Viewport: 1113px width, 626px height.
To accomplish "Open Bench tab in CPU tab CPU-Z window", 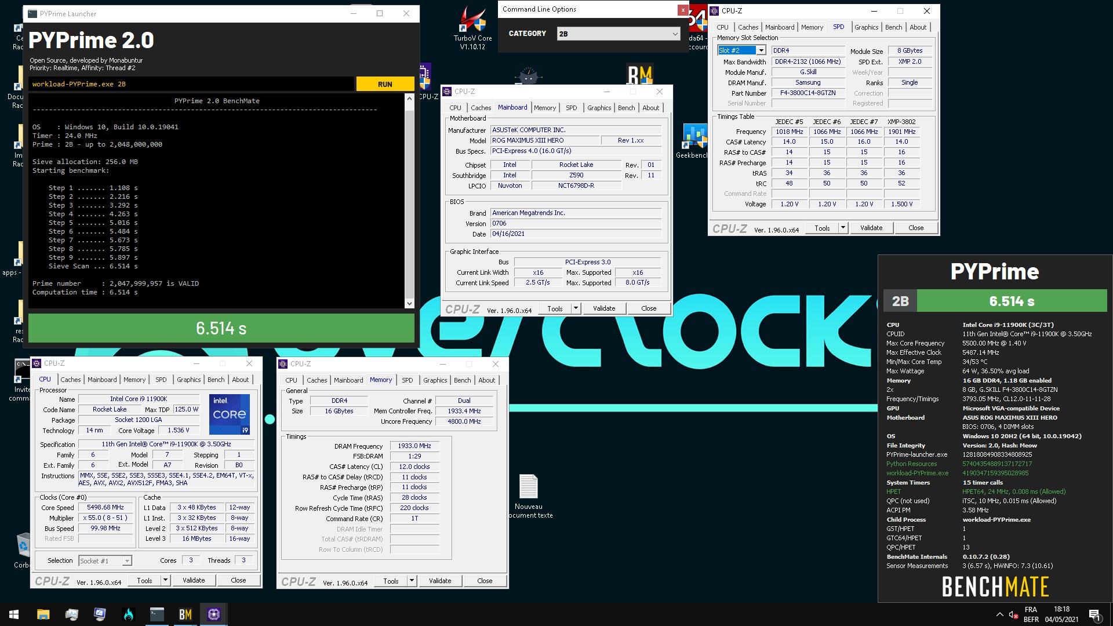I will tap(216, 380).
